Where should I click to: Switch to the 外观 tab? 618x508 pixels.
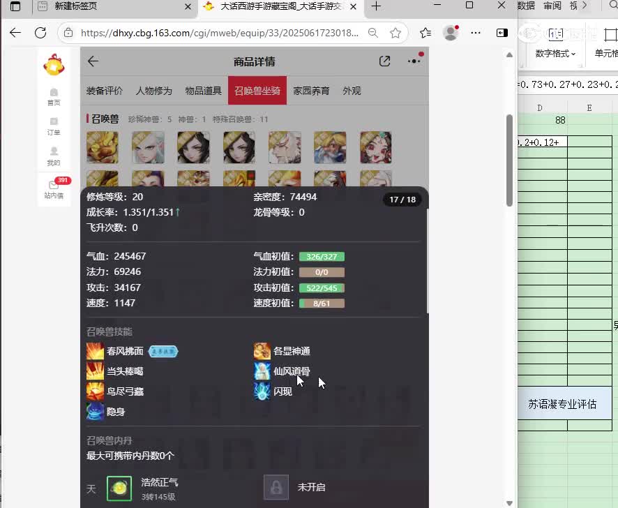pos(352,91)
